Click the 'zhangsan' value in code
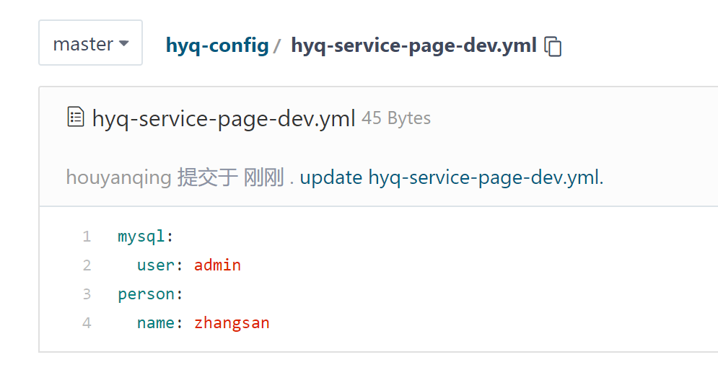Viewport: 718px width, 370px height. point(232,323)
